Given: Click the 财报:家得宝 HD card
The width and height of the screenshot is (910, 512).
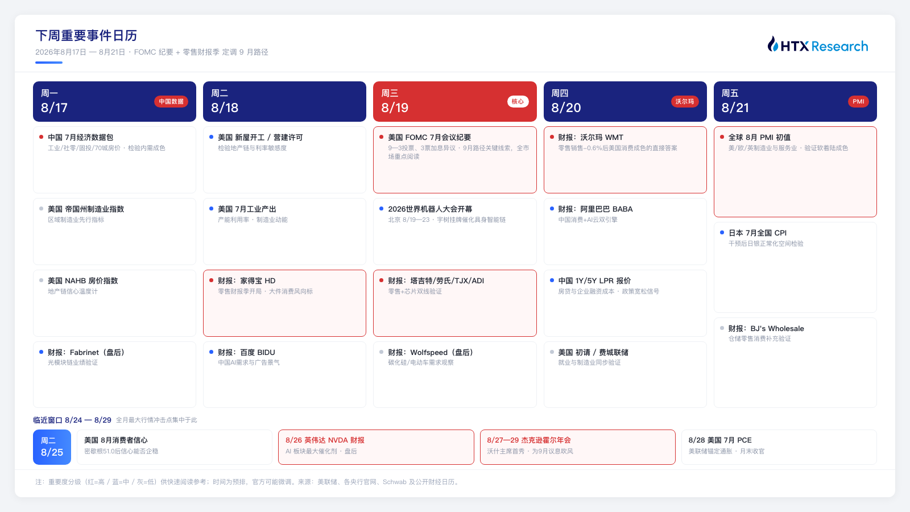Looking at the screenshot, I should (284, 303).
